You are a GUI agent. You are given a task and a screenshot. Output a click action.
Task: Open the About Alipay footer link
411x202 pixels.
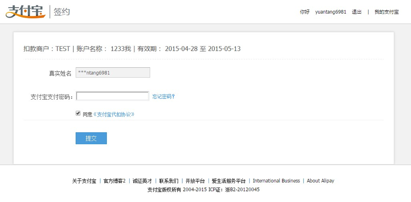320,181
